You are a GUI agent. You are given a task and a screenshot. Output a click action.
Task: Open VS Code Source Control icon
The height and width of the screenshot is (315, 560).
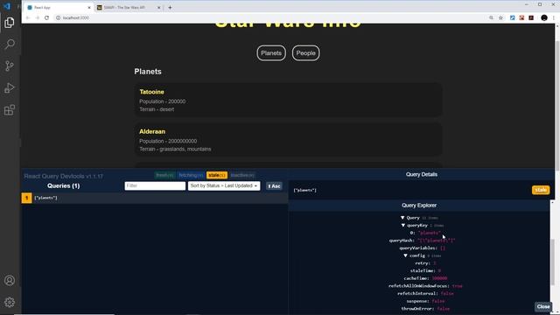point(10,66)
